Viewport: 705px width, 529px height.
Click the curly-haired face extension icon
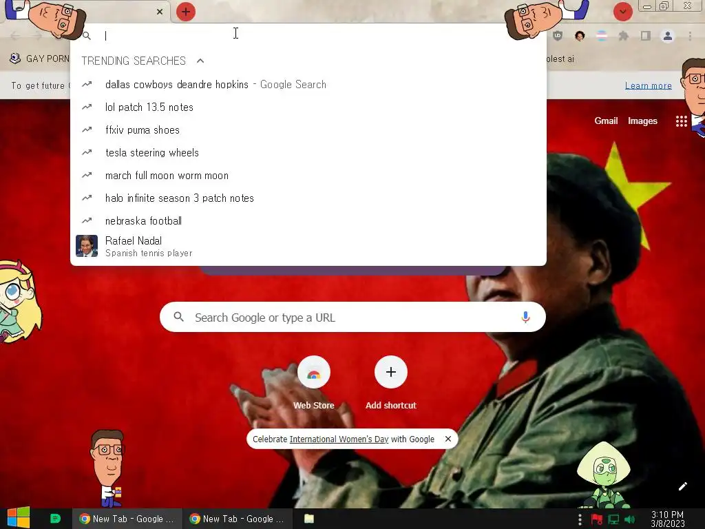pyautogui.click(x=580, y=36)
